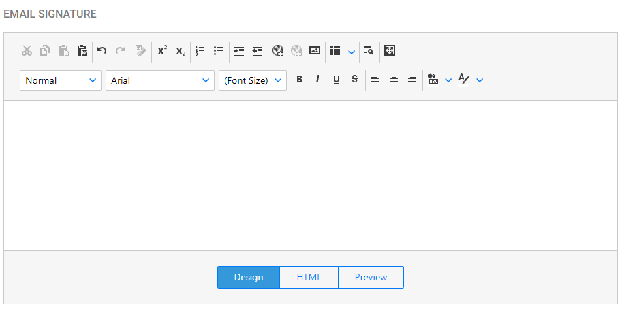
Task: Insert a numbered list
Action: pyautogui.click(x=200, y=50)
